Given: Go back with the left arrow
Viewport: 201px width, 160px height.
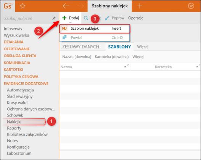Looking at the screenshot, I should pos(66,6).
